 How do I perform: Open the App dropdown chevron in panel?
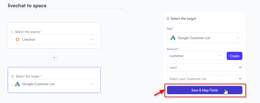238,38
